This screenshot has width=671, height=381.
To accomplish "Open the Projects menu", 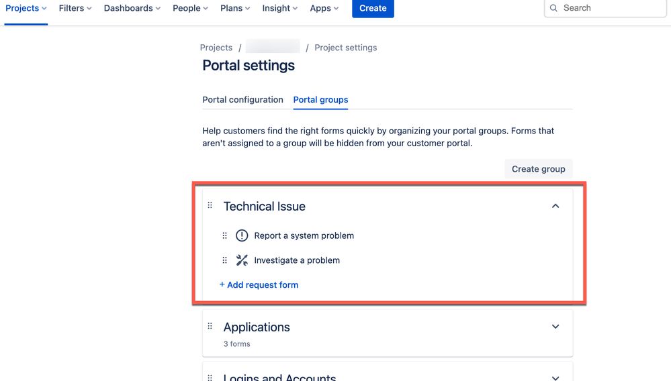I will 26,8.
